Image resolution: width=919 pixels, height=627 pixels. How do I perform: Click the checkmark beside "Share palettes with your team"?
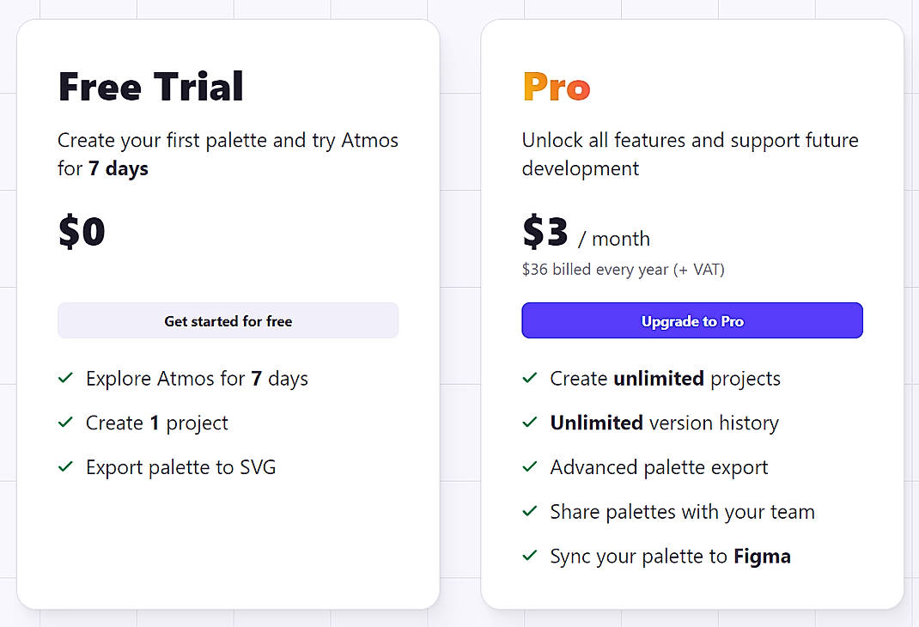(530, 511)
